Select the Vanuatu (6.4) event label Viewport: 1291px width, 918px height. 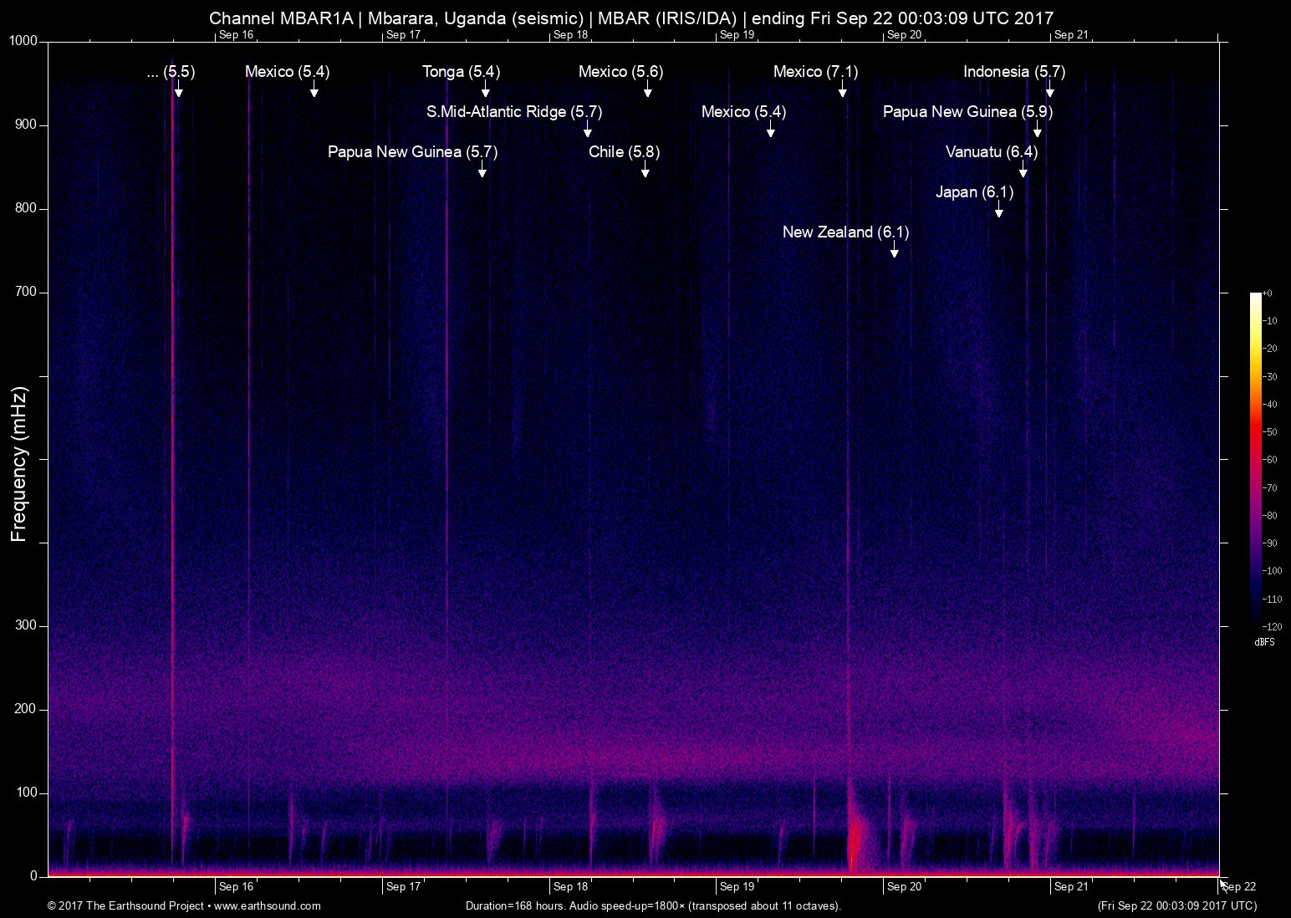click(991, 152)
